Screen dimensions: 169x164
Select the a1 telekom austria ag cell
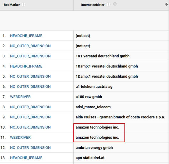pos(94,87)
